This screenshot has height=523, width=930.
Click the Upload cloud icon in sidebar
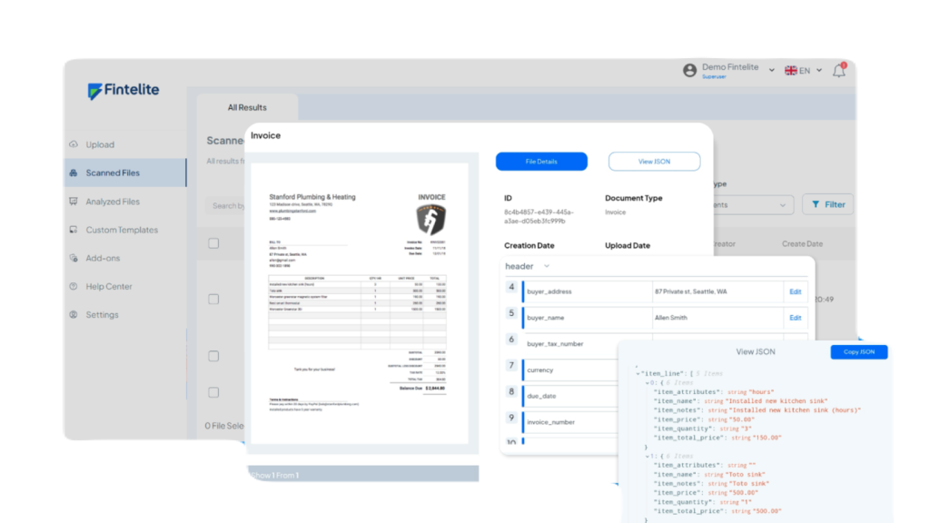click(74, 144)
